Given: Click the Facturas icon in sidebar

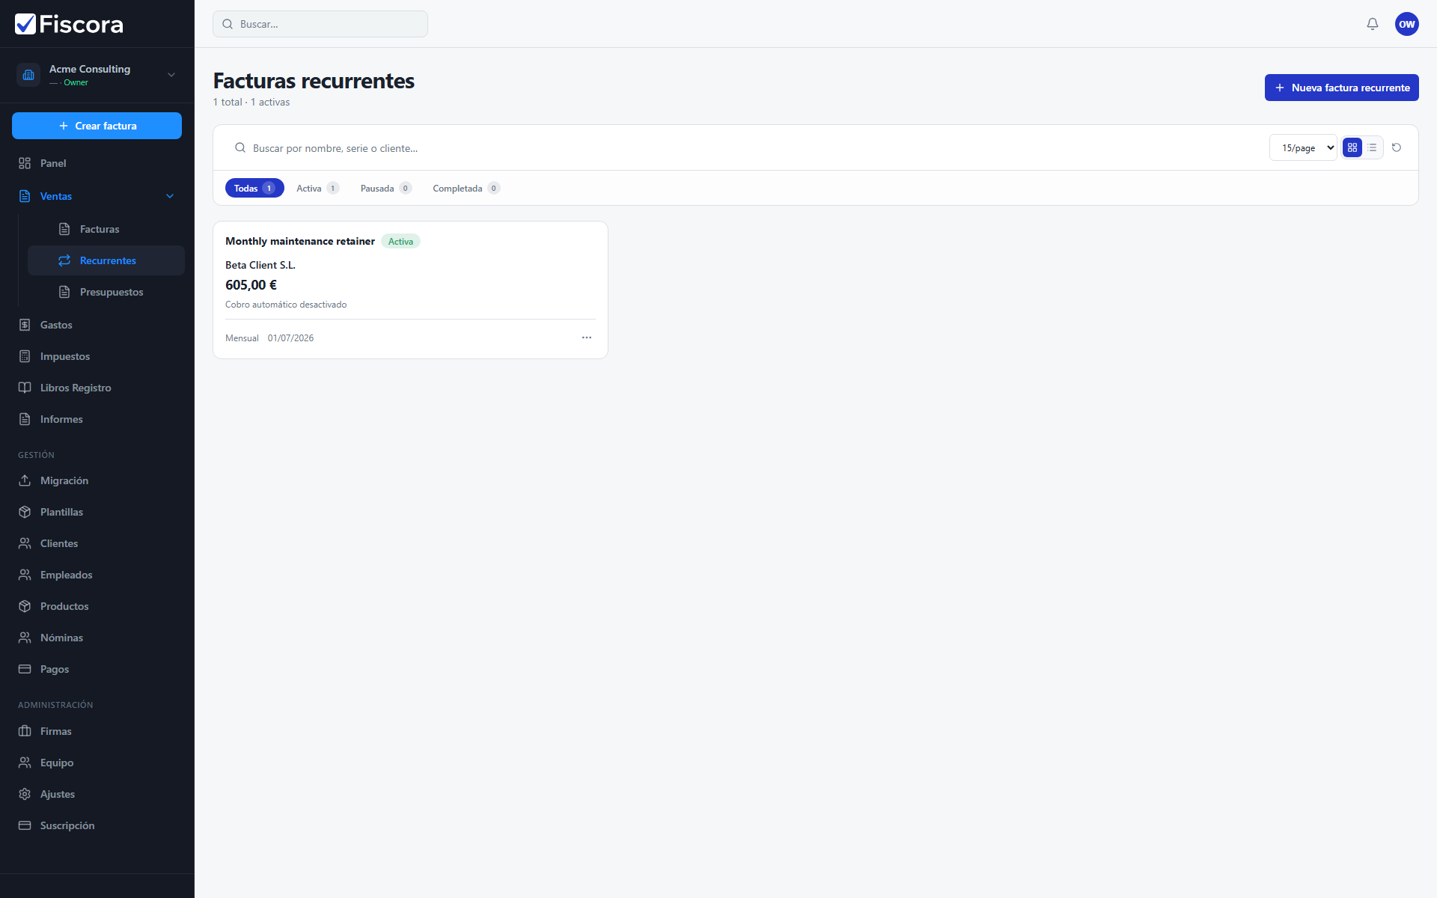Looking at the screenshot, I should (64, 229).
